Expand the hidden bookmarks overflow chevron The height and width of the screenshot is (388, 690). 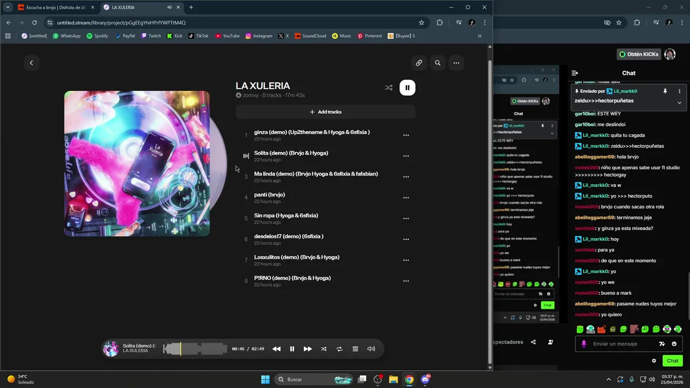[x=479, y=36]
